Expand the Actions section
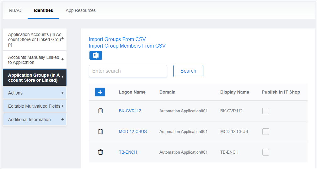This screenshot has width=317, height=169. [x=62, y=93]
